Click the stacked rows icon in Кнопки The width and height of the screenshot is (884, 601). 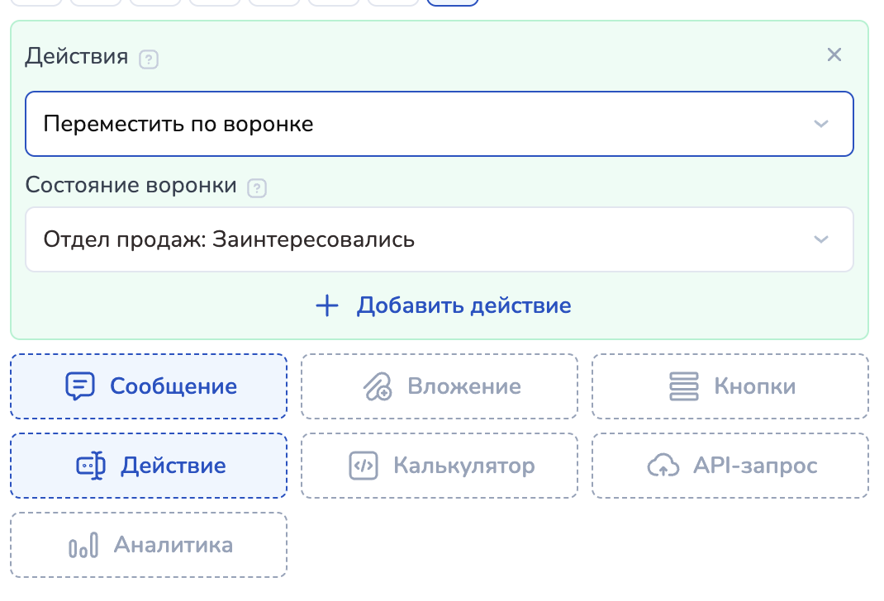pyautogui.click(x=683, y=386)
